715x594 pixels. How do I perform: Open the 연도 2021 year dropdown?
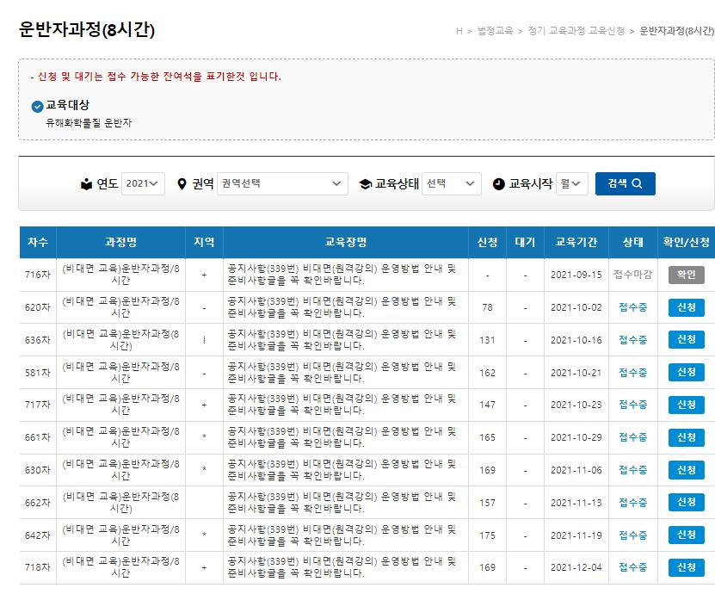click(x=143, y=183)
